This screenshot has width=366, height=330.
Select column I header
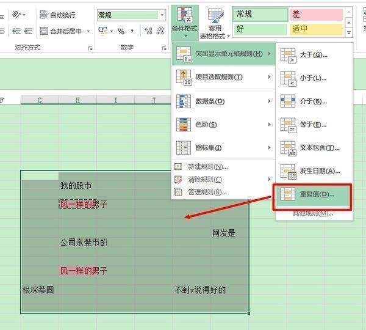pos(115,100)
